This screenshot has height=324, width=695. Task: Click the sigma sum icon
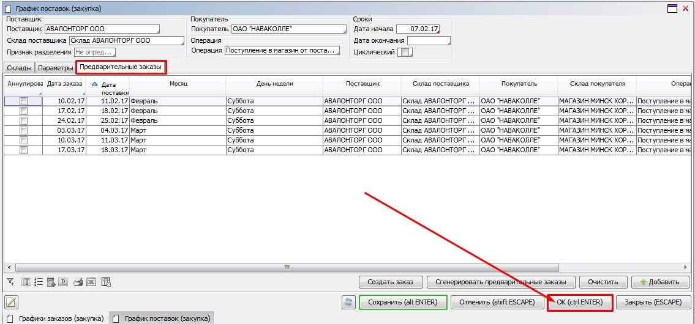63,282
